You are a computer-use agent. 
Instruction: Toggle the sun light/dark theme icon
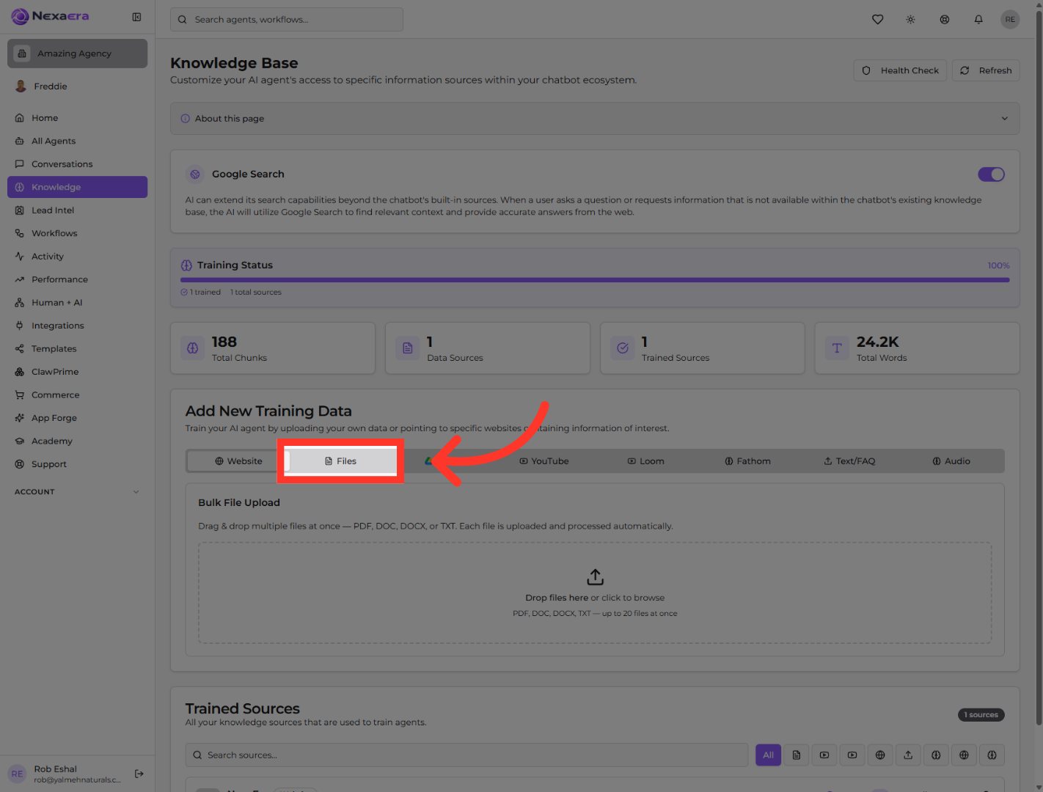click(910, 20)
